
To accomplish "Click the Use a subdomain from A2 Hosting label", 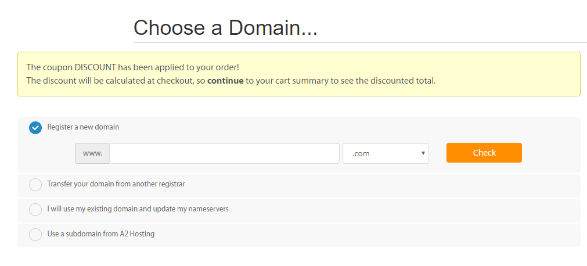I will coord(100,234).
